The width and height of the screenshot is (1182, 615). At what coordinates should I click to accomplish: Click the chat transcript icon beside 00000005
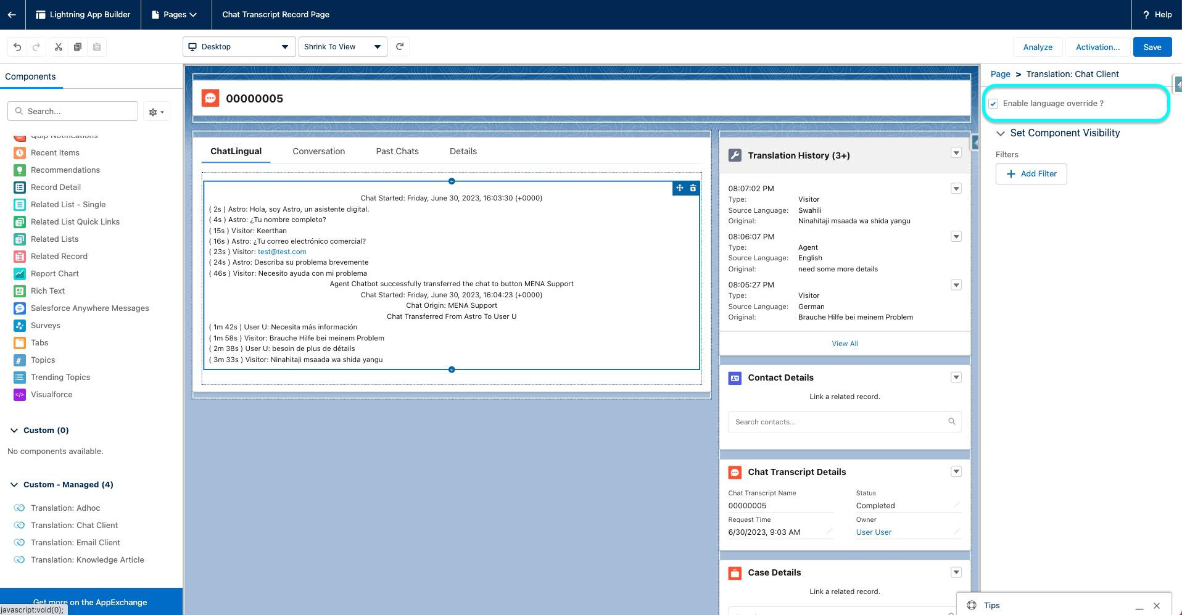tap(210, 98)
